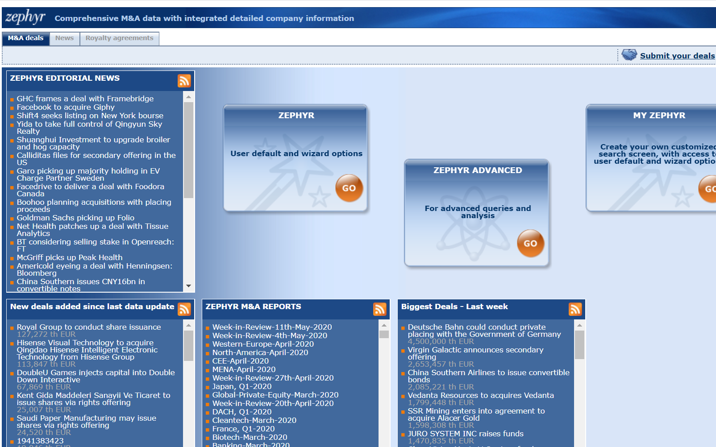Open Facedrive Foodora Canada news item
Viewport: 716px width, 447px height.
point(91,190)
